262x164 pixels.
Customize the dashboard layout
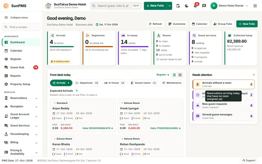coord(177,24)
